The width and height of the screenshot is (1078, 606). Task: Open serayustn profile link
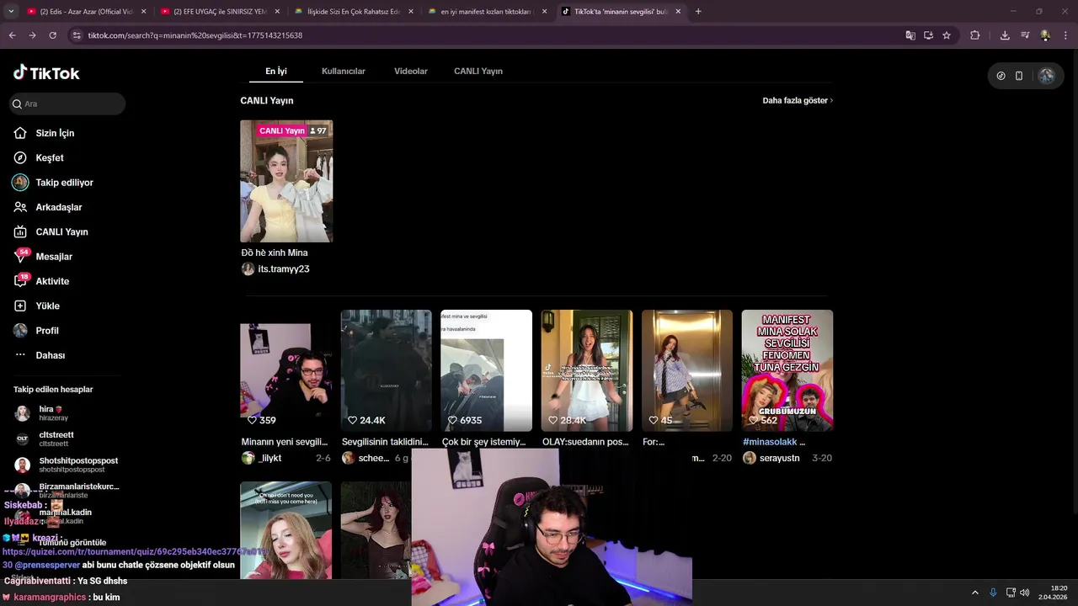pos(779,458)
